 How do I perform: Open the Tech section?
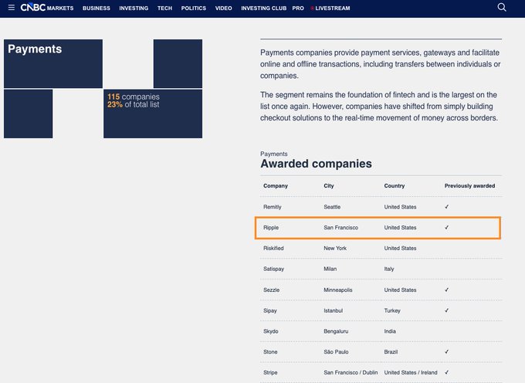point(164,8)
